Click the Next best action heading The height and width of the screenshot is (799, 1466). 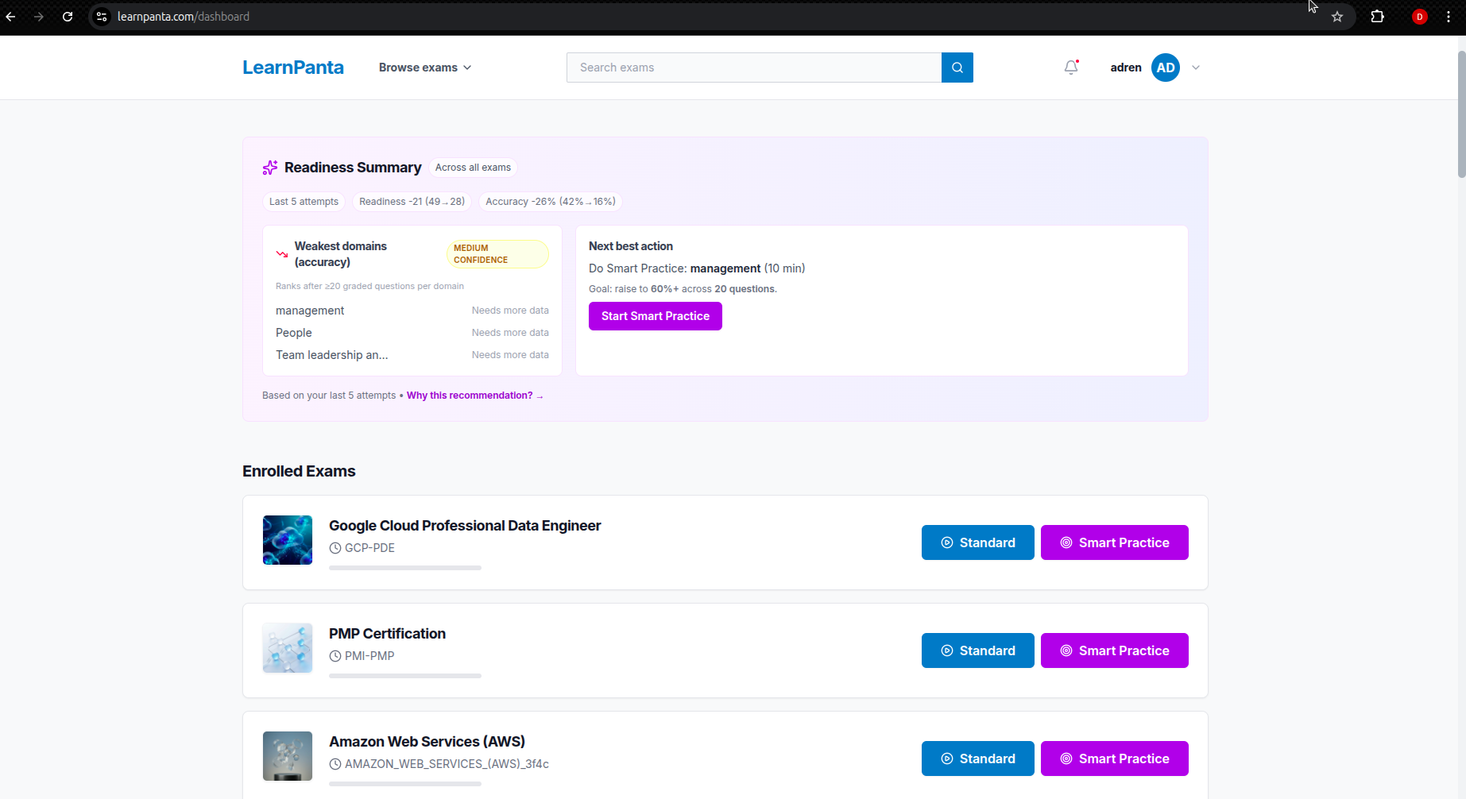click(x=631, y=246)
